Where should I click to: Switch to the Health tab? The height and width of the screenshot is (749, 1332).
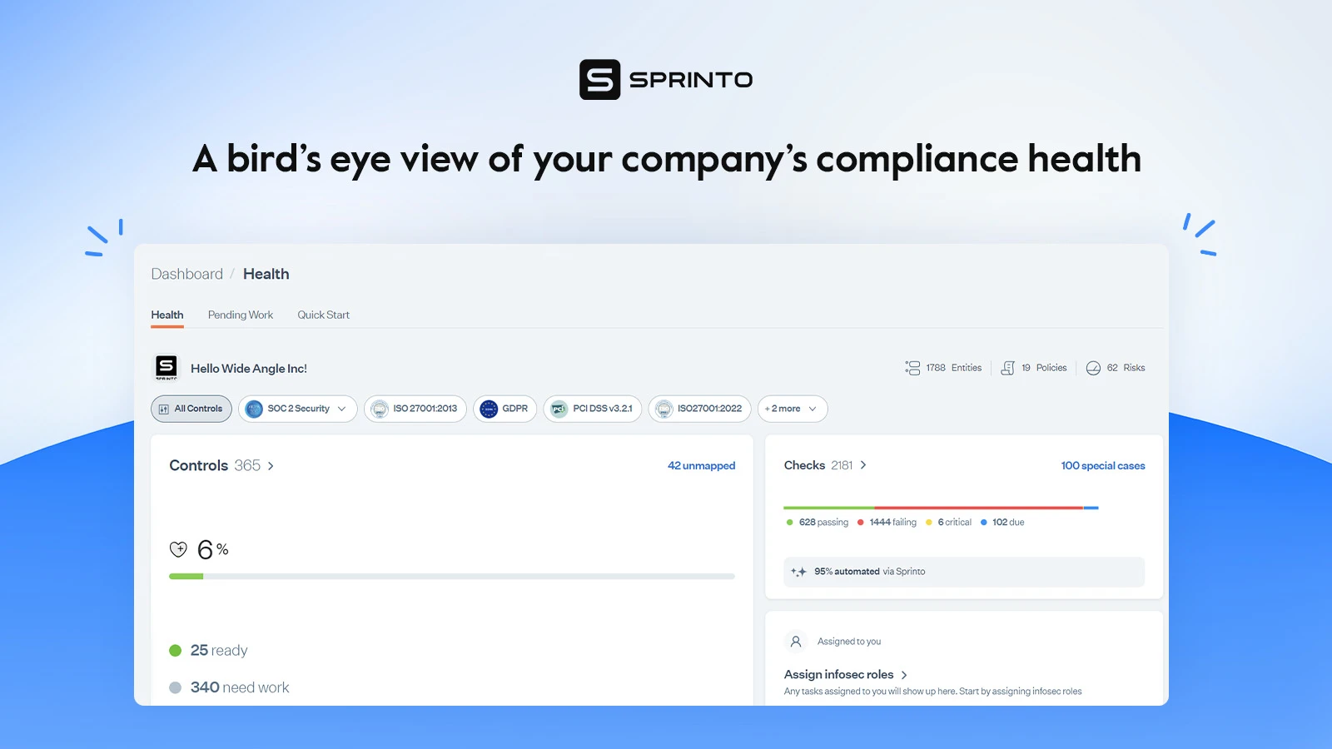[167, 315]
